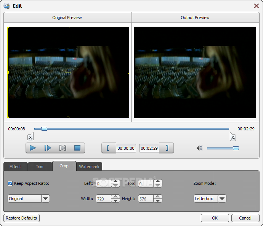
Task: Decrease the Height value
Action: coord(158,200)
